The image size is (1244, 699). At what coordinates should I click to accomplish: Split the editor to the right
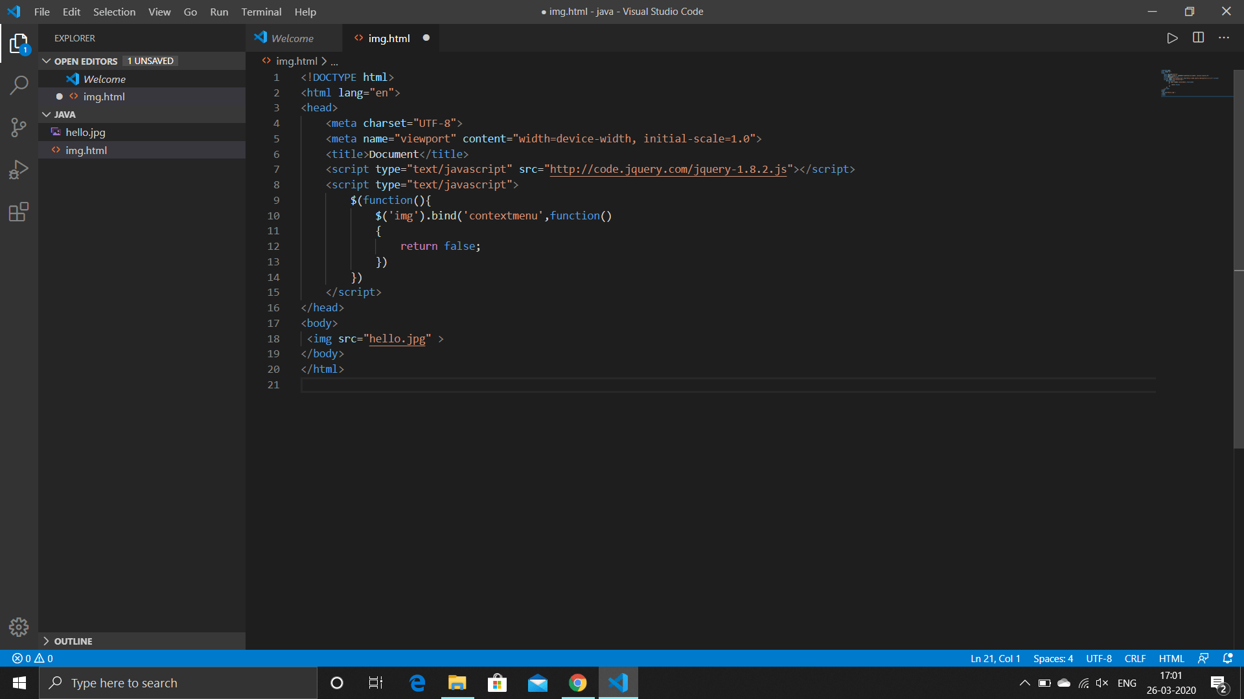click(x=1198, y=38)
